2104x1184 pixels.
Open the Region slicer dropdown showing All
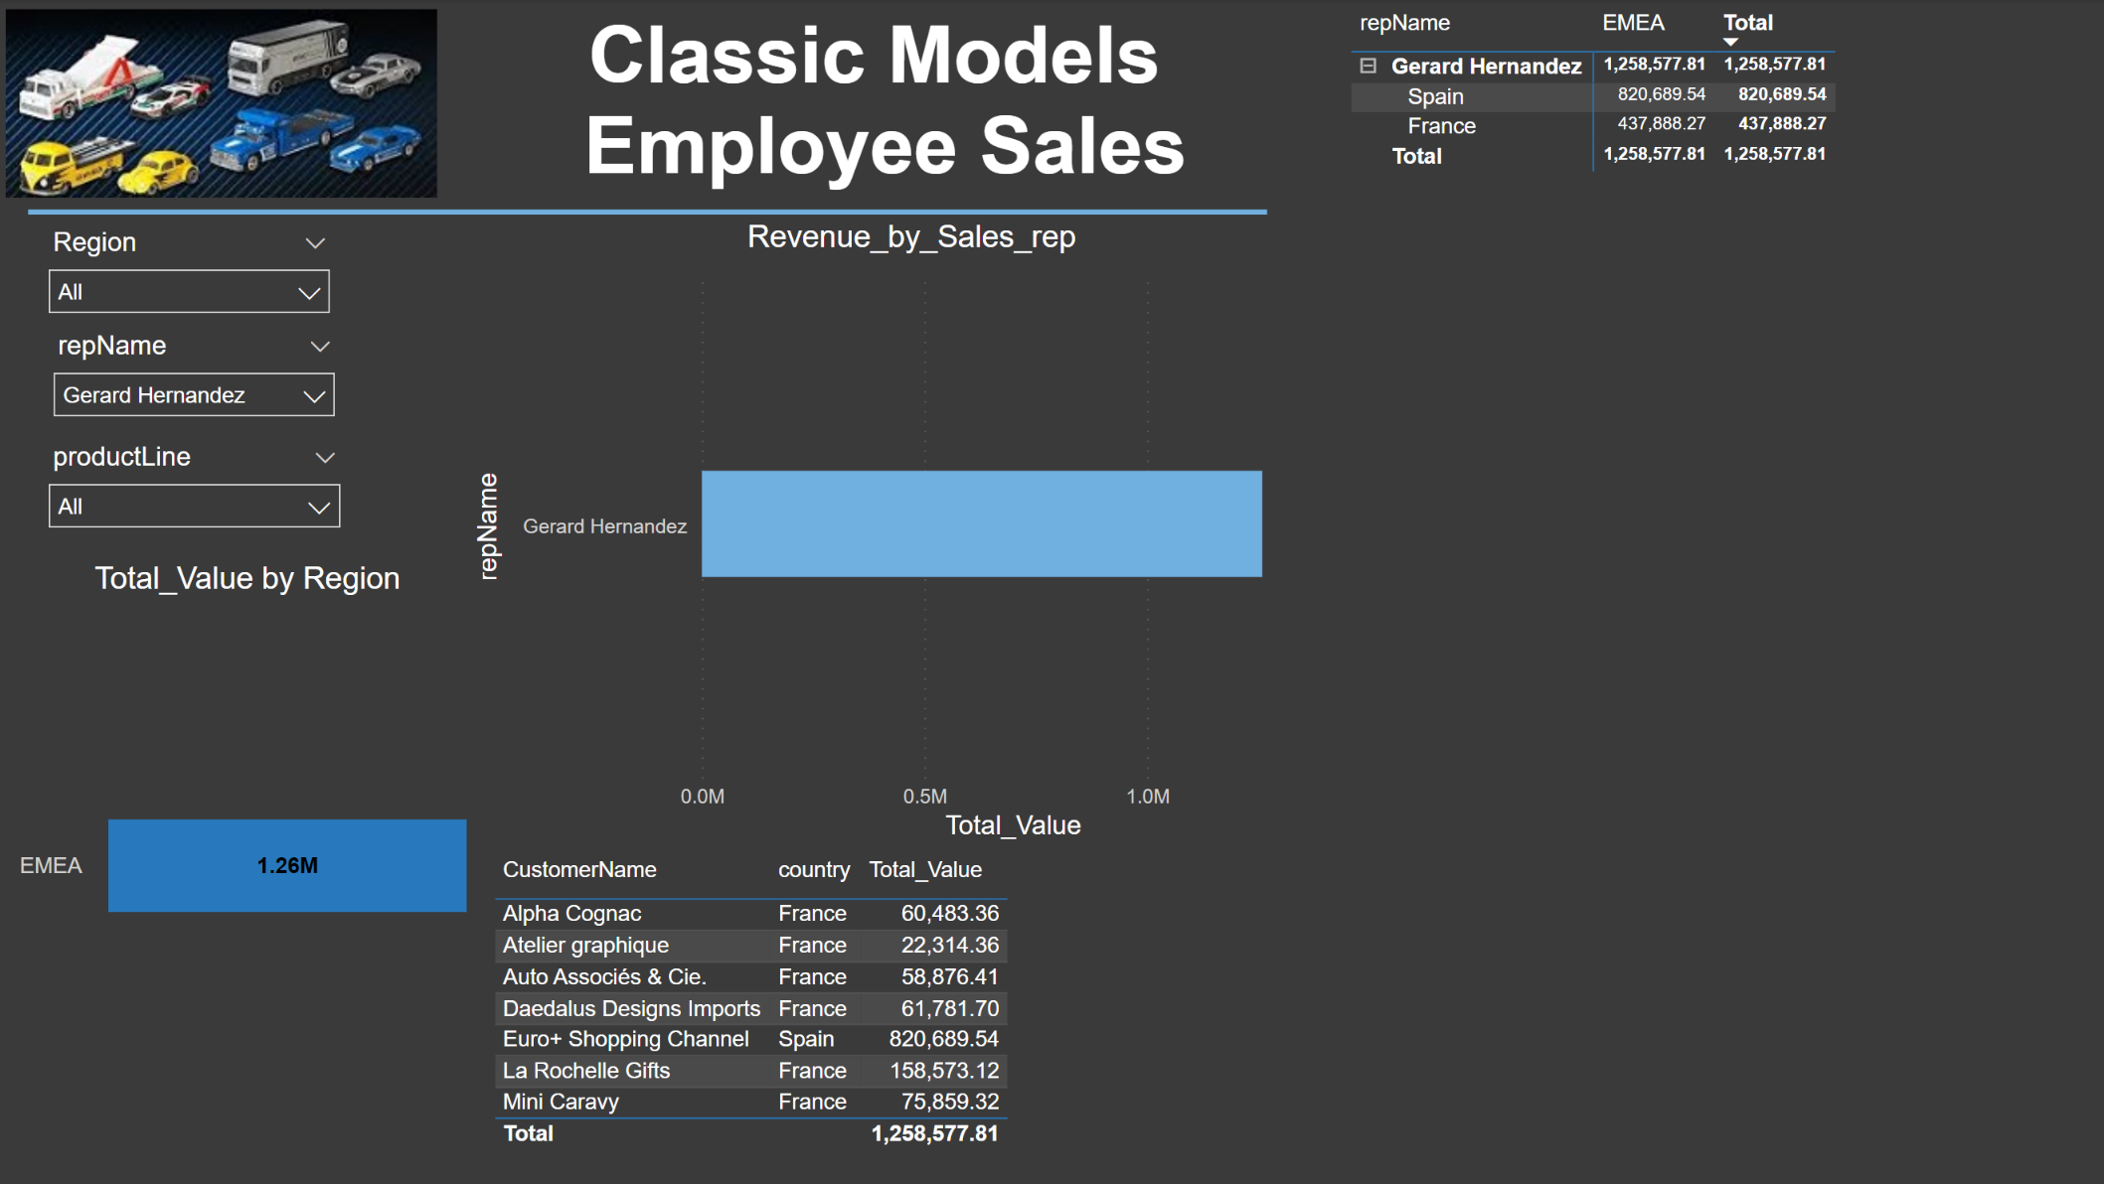pyautogui.click(x=189, y=292)
